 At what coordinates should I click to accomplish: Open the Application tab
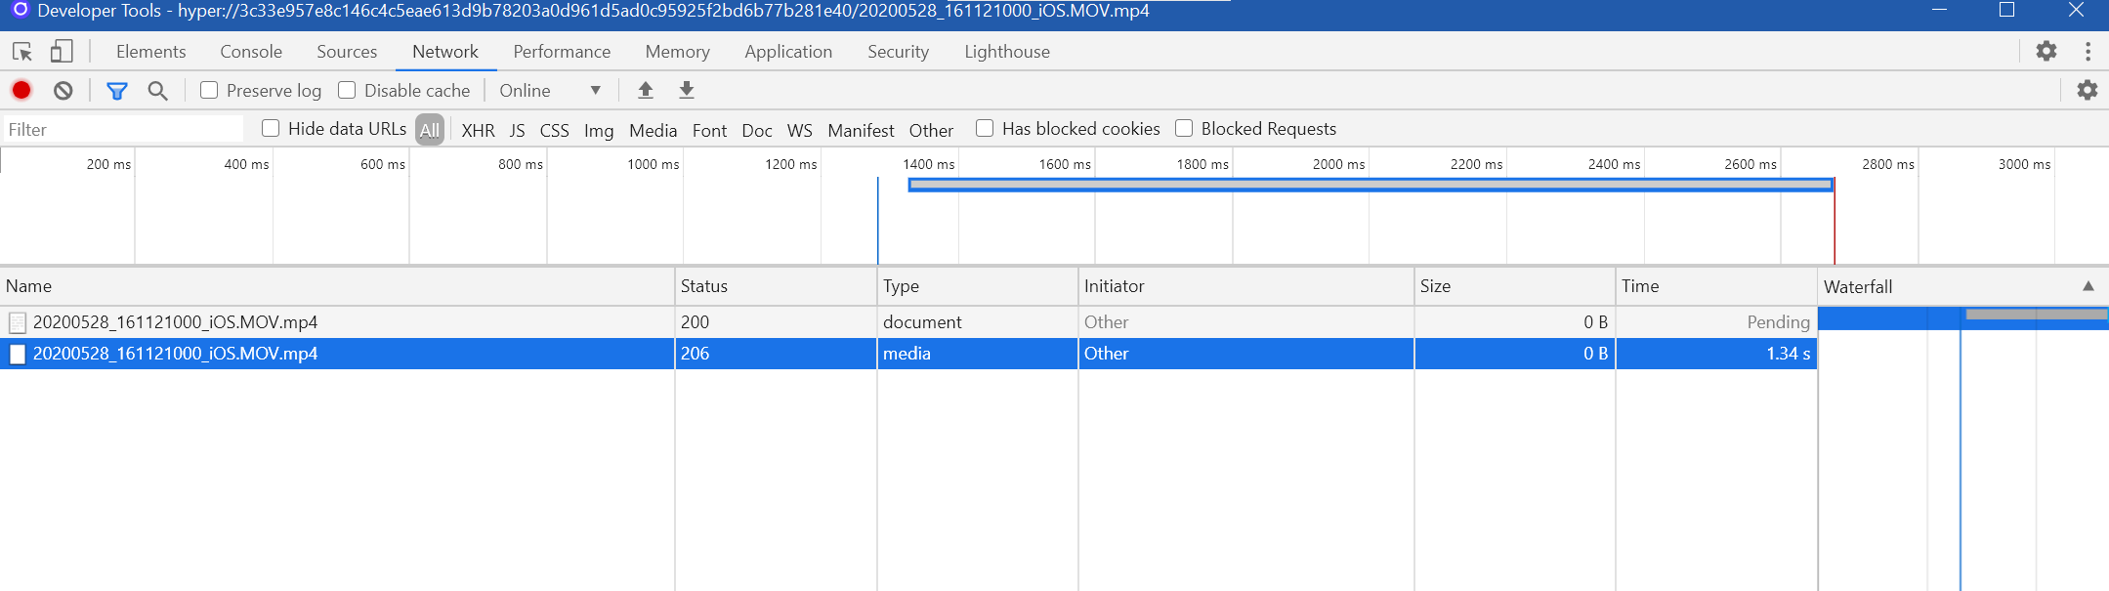[788, 52]
